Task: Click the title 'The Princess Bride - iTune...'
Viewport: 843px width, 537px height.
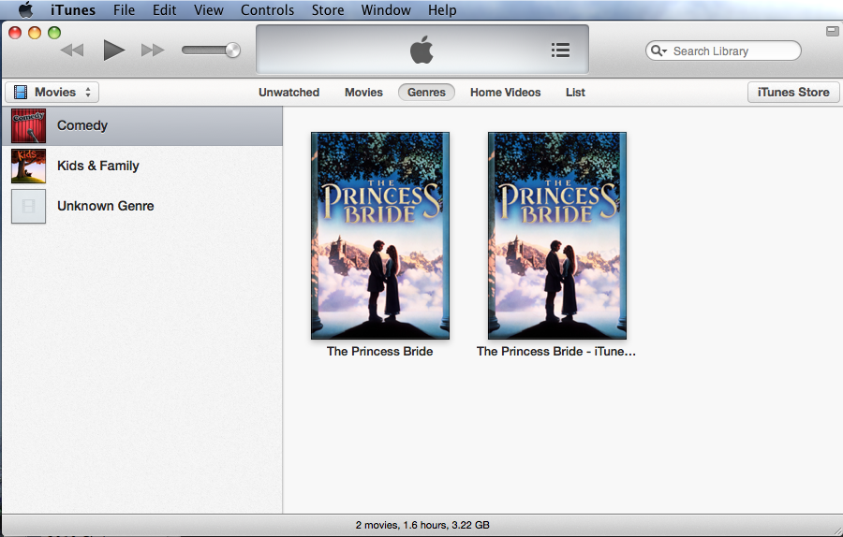Action: (555, 351)
